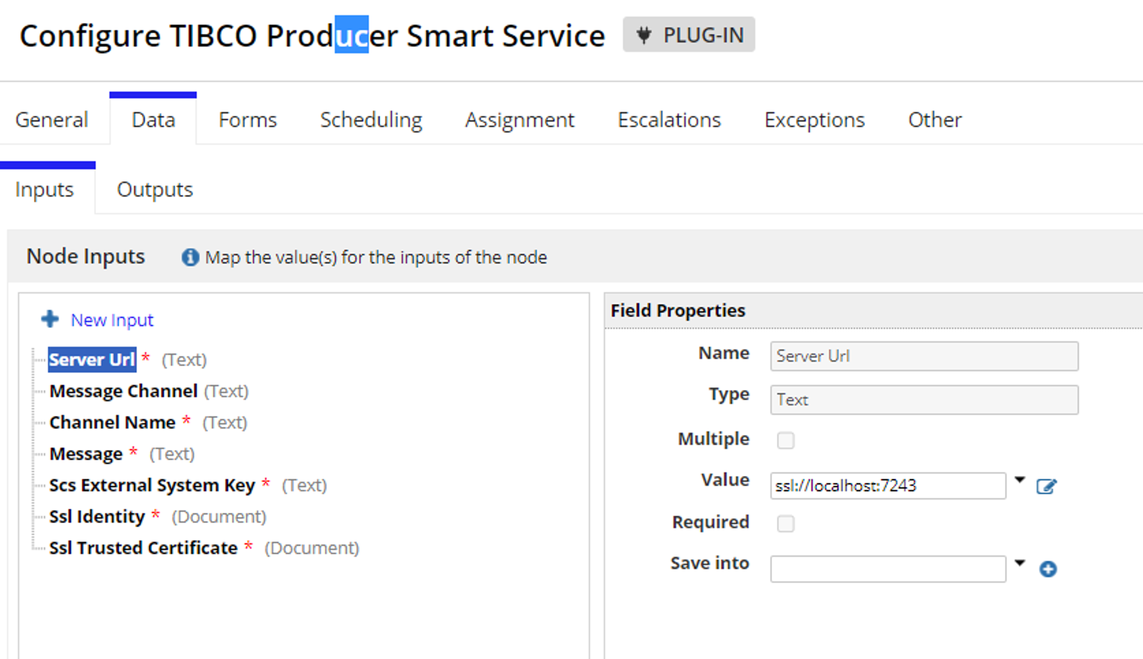Switch to the Other tab
Screen dimensions: 1143x659
(935, 120)
